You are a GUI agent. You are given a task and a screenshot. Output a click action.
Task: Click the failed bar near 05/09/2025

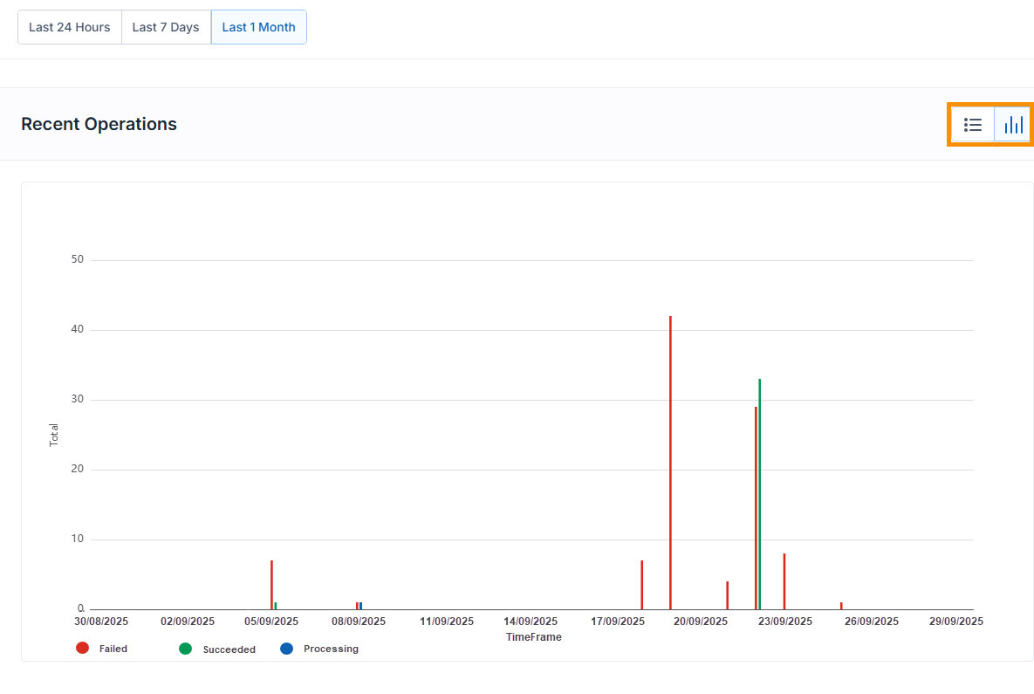tap(271, 585)
